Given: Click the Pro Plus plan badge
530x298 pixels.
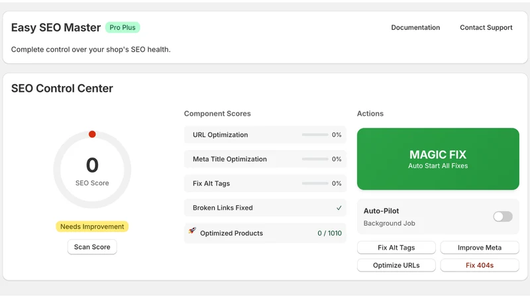Looking at the screenshot, I should (x=123, y=27).
